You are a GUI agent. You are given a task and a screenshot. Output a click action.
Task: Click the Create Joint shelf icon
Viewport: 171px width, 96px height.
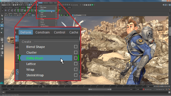point(9,10)
